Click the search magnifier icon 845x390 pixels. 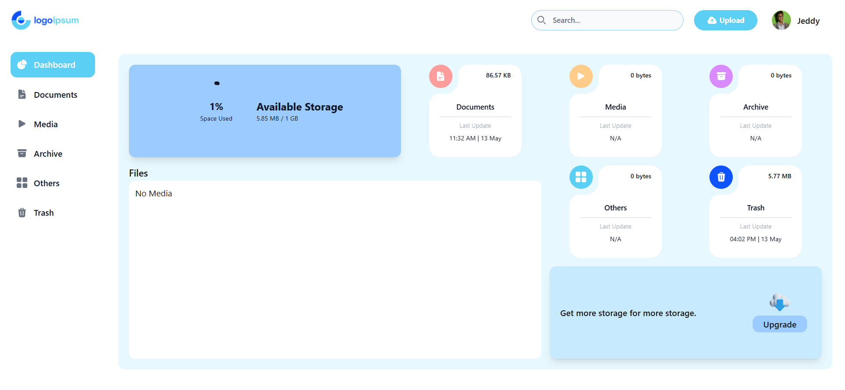point(542,20)
